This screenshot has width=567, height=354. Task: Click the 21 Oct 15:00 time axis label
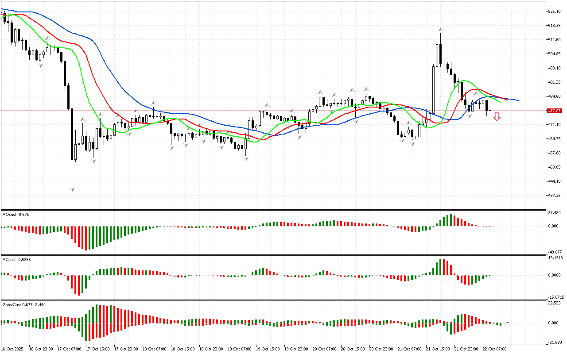click(x=437, y=349)
